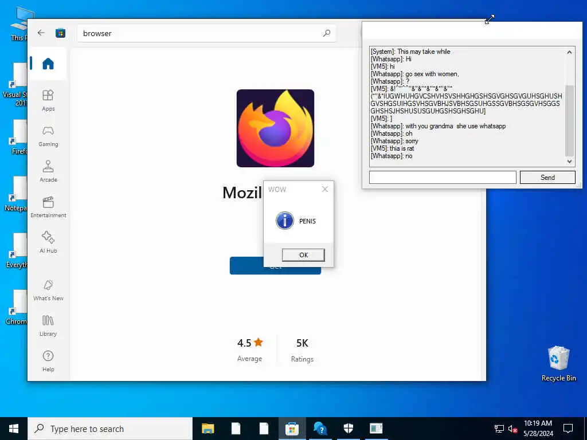Viewport: 587px width, 440px height.
Task: Click the network tray icon
Action: coord(499,429)
